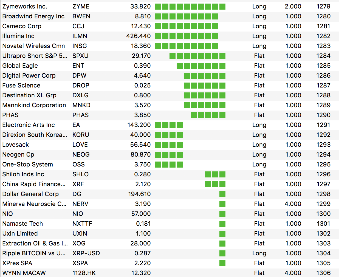This screenshot has height=277, width=339.
Task: Click the UXIN ticker symbol
Action: point(80,233)
